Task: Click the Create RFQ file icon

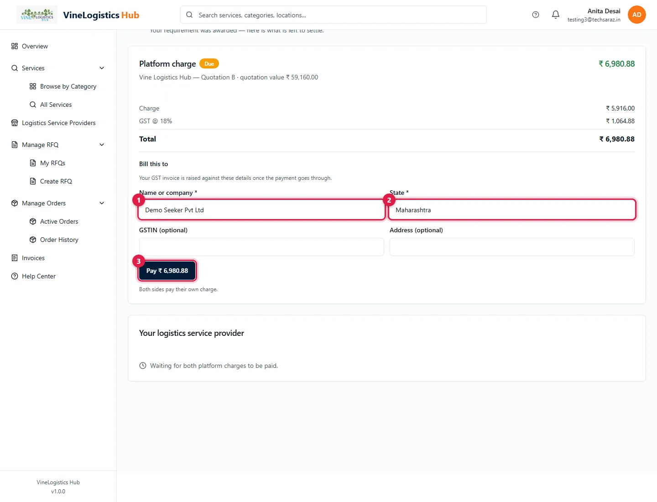Action: (33, 181)
